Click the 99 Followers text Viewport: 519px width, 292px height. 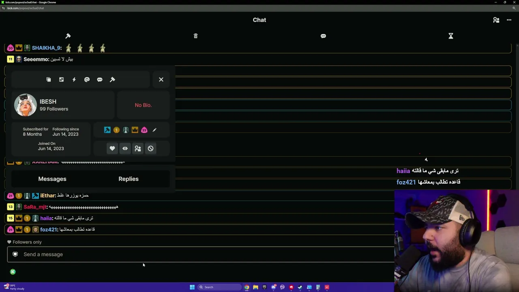pyautogui.click(x=54, y=109)
